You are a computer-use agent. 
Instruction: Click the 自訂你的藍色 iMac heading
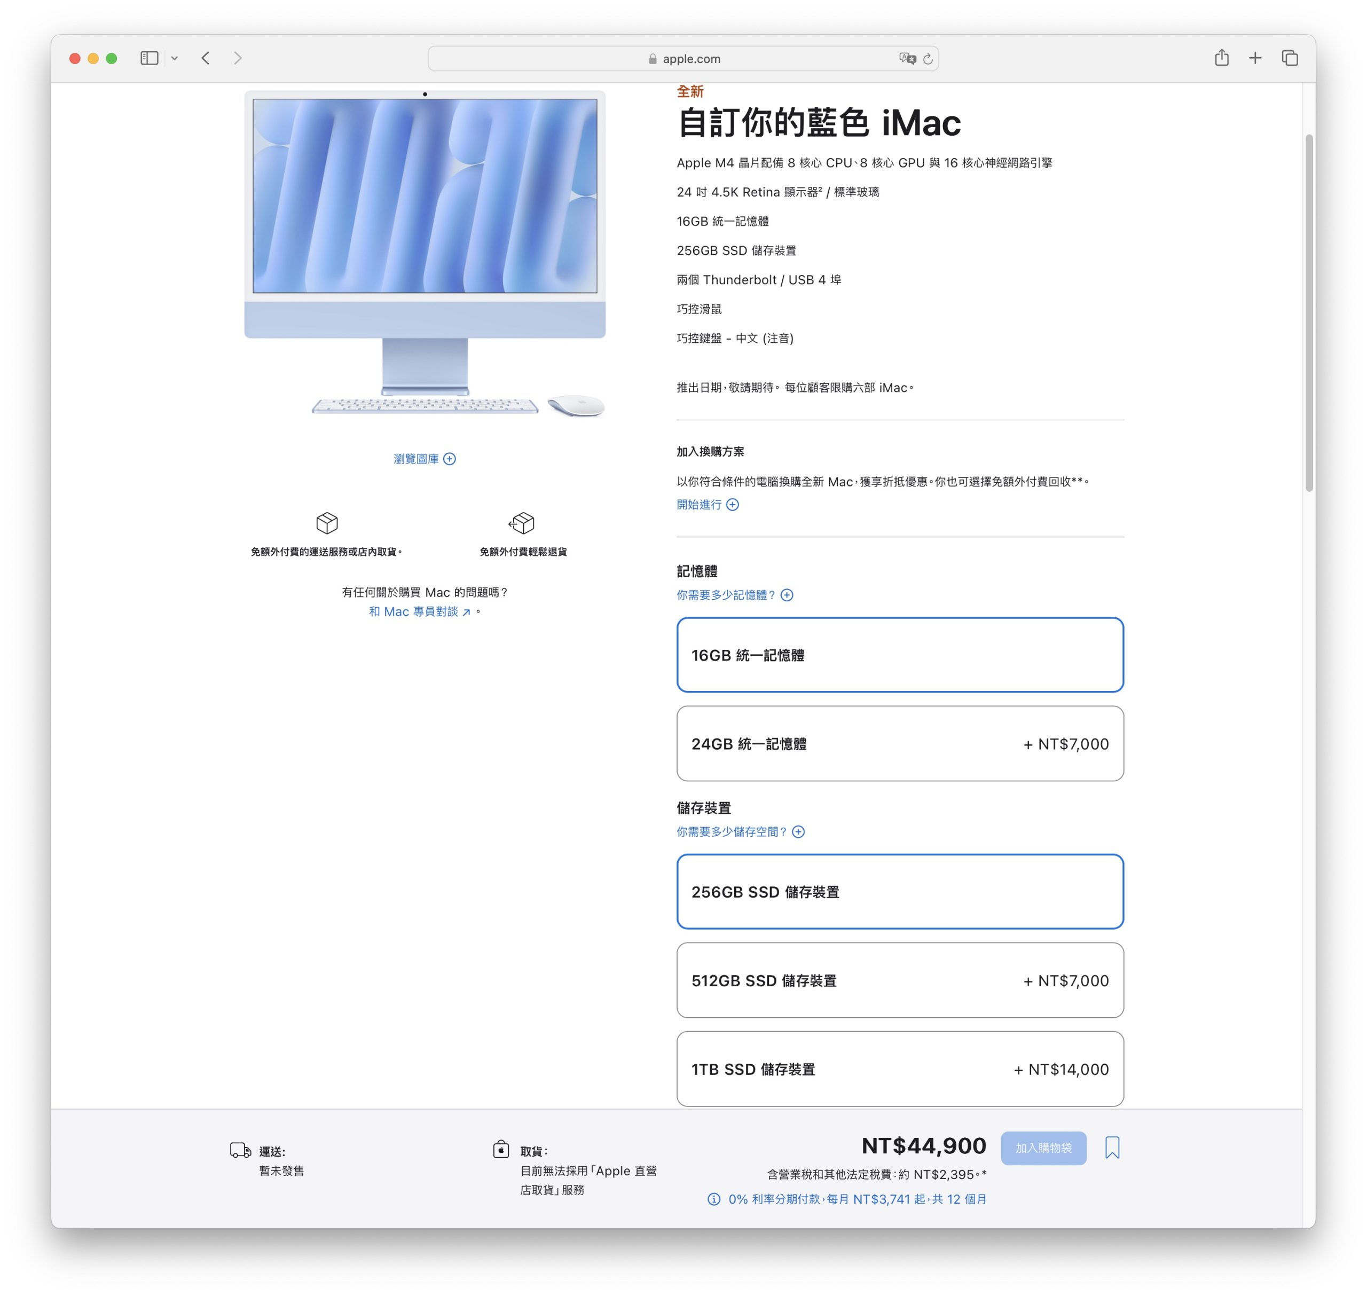[819, 123]
